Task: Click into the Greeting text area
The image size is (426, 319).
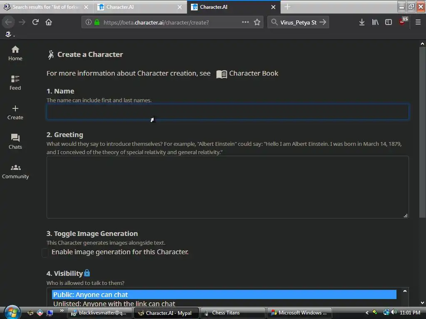Action: [x=228, y=187]
